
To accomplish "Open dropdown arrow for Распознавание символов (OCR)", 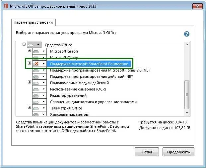I will (x=43, y=89).
